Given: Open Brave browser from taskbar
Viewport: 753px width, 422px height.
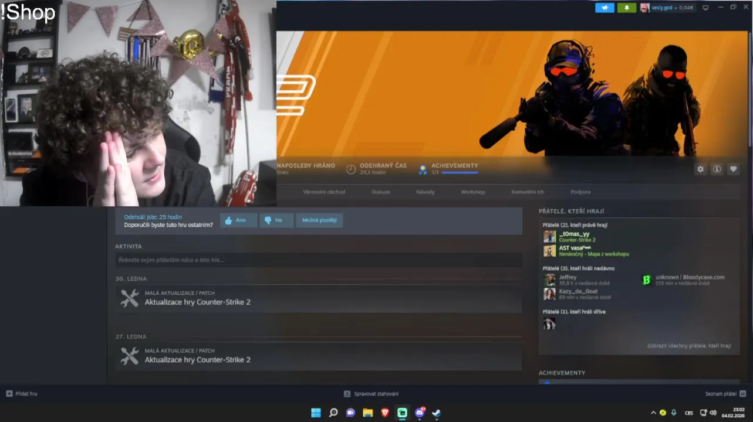Looking at the screenshot, I should coord(385,413).
